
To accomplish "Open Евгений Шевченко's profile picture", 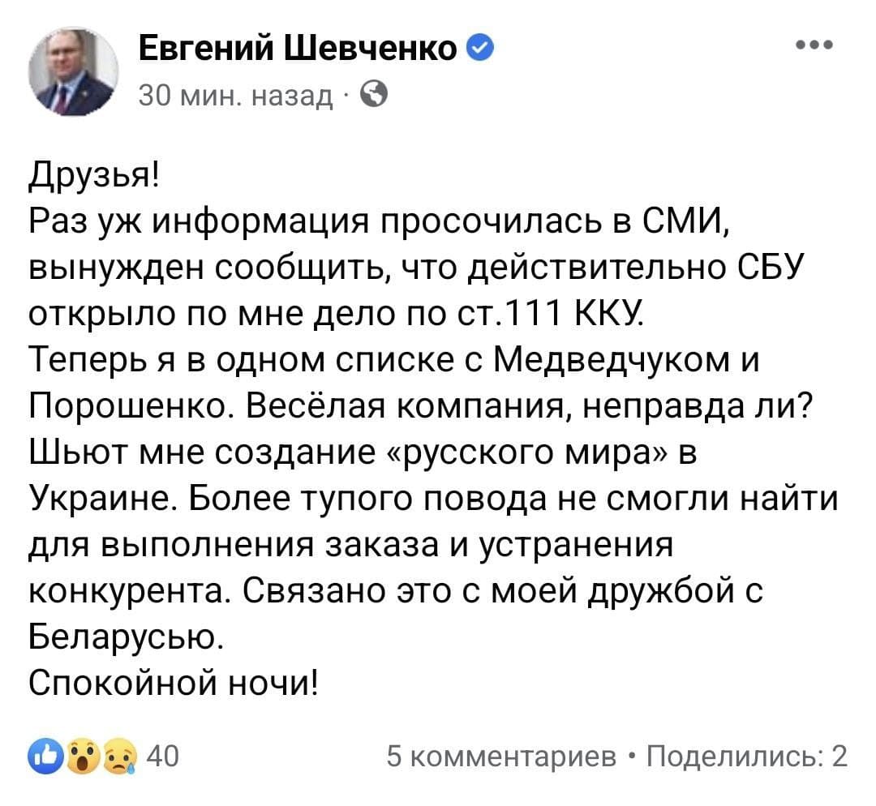I will pyautogui.click(x=74, y=72).
